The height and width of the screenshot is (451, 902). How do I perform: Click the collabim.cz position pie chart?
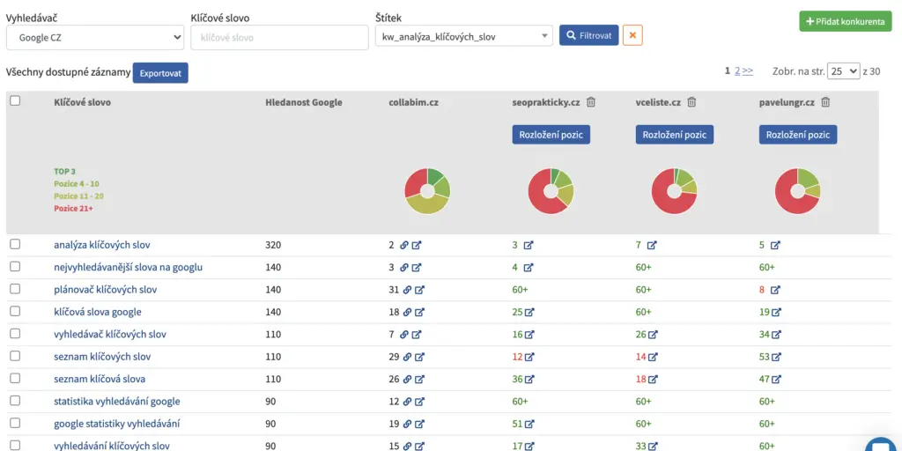point(427,190)
